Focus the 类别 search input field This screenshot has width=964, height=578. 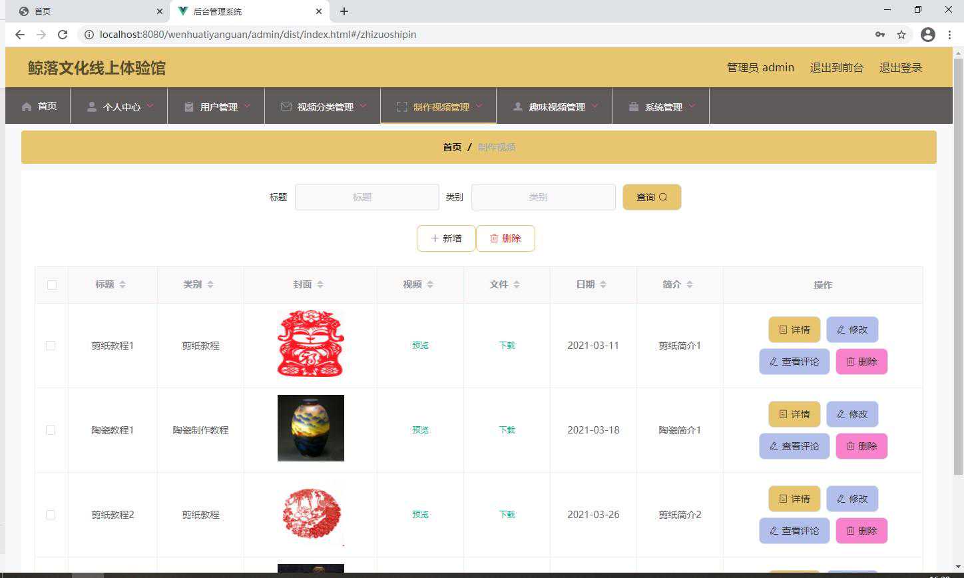point(543,197)
